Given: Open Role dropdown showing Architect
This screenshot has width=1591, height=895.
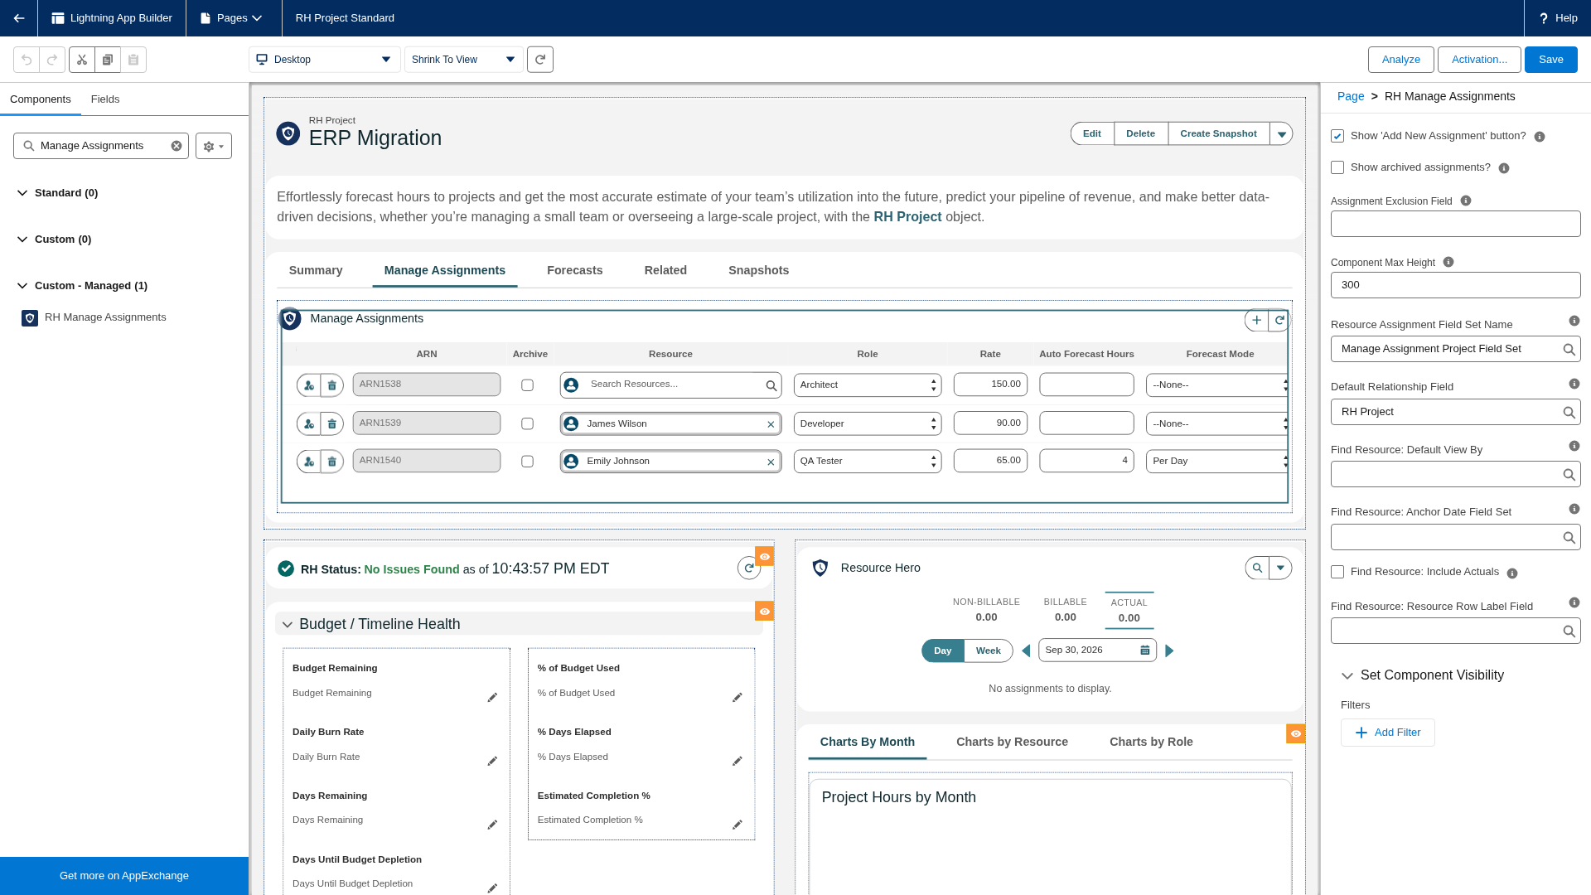Looking at the screenshot, I should click(868, 385).
